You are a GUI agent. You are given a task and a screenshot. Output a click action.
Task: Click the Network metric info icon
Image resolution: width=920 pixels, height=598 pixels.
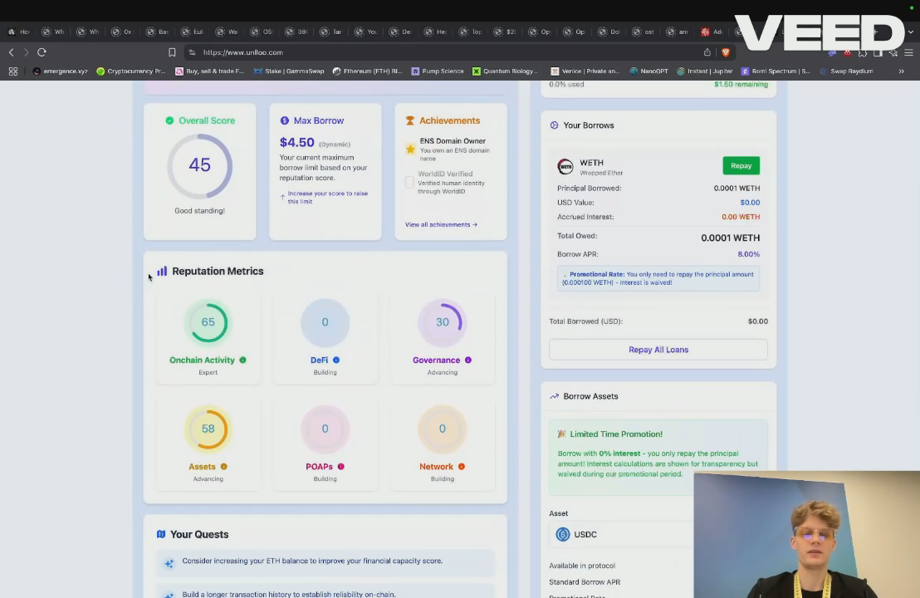tap(461, 467)
